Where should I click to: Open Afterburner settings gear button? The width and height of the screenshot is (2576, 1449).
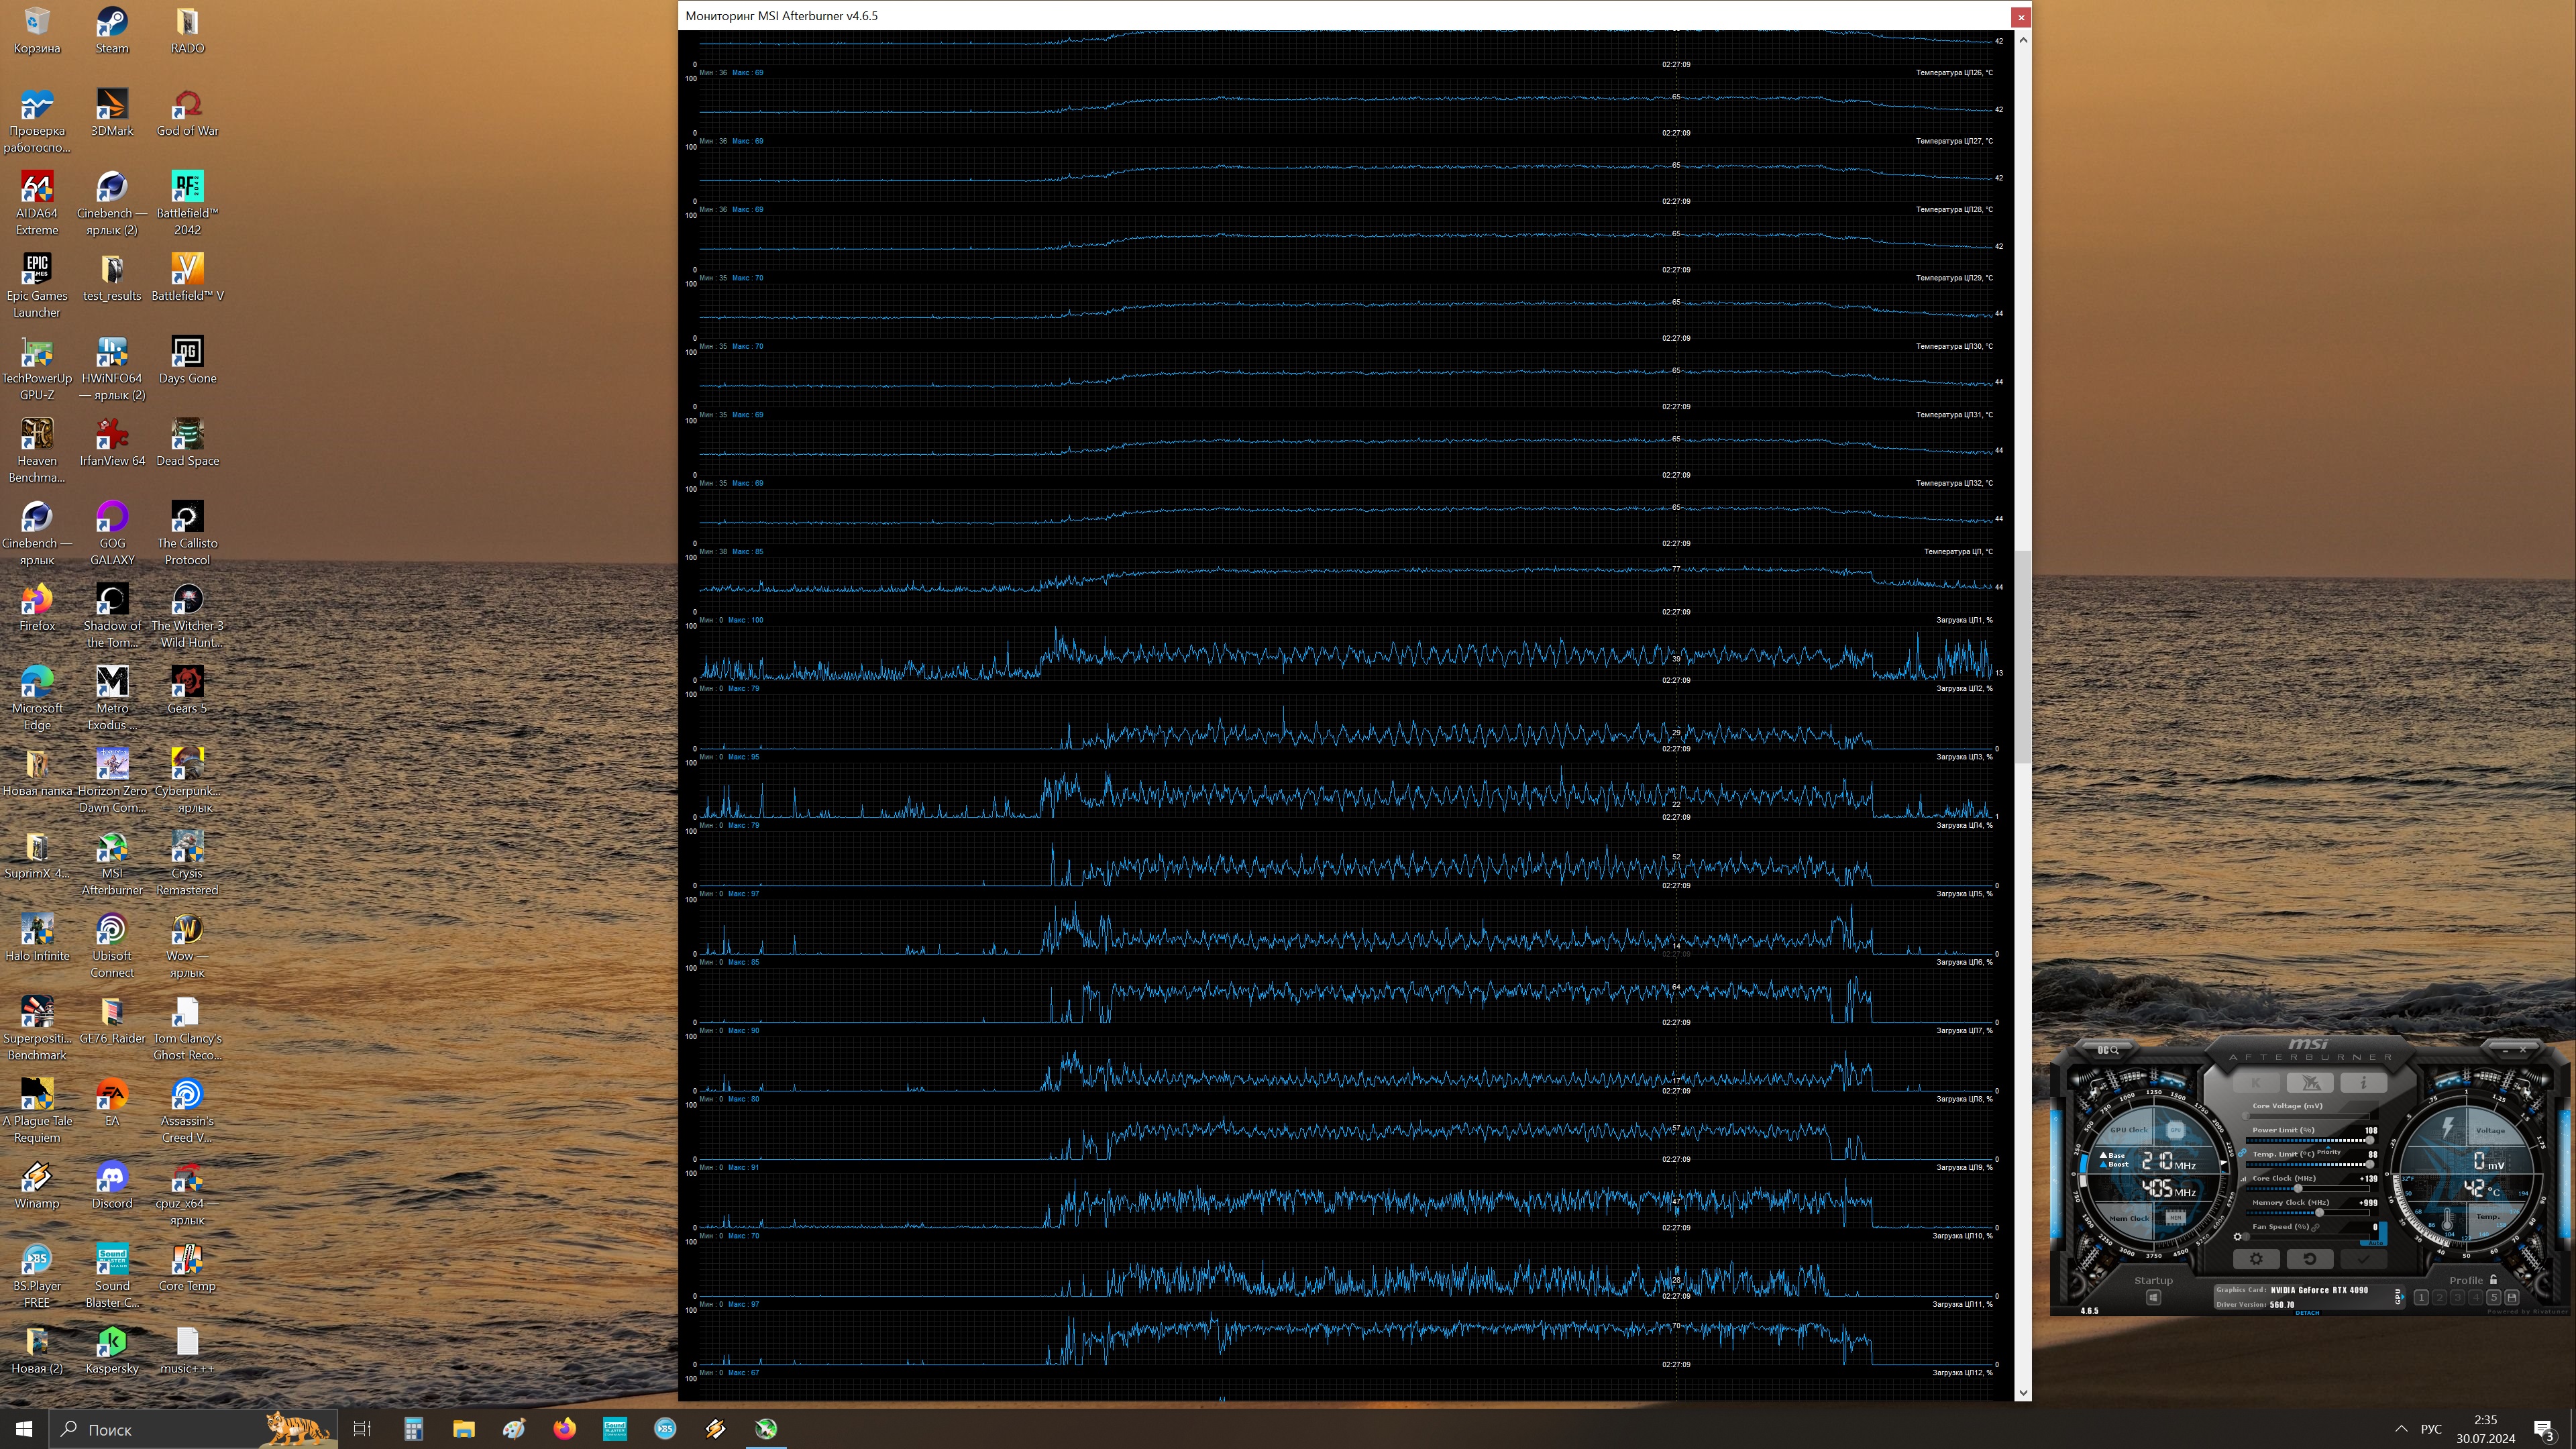[x=2257, y=1259]
